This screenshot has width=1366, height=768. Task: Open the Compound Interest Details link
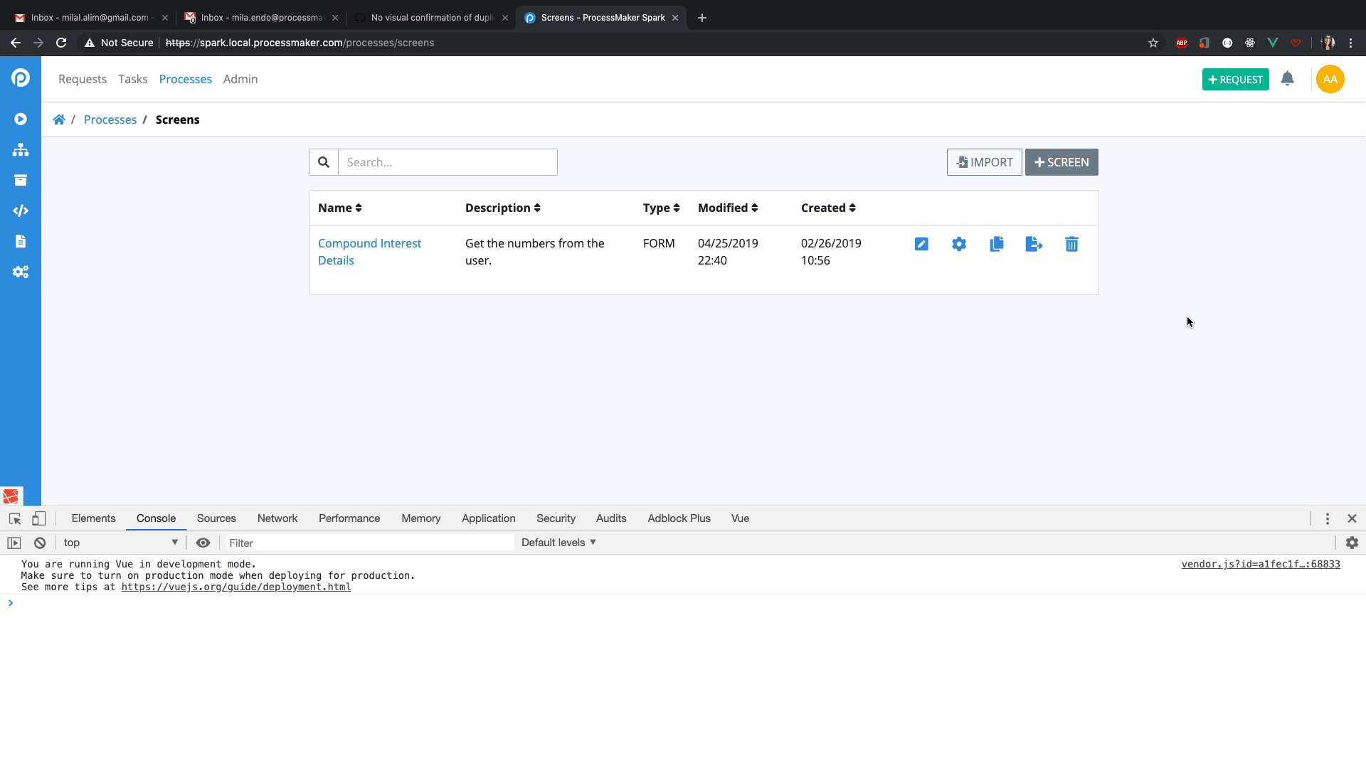pos(369,252)
